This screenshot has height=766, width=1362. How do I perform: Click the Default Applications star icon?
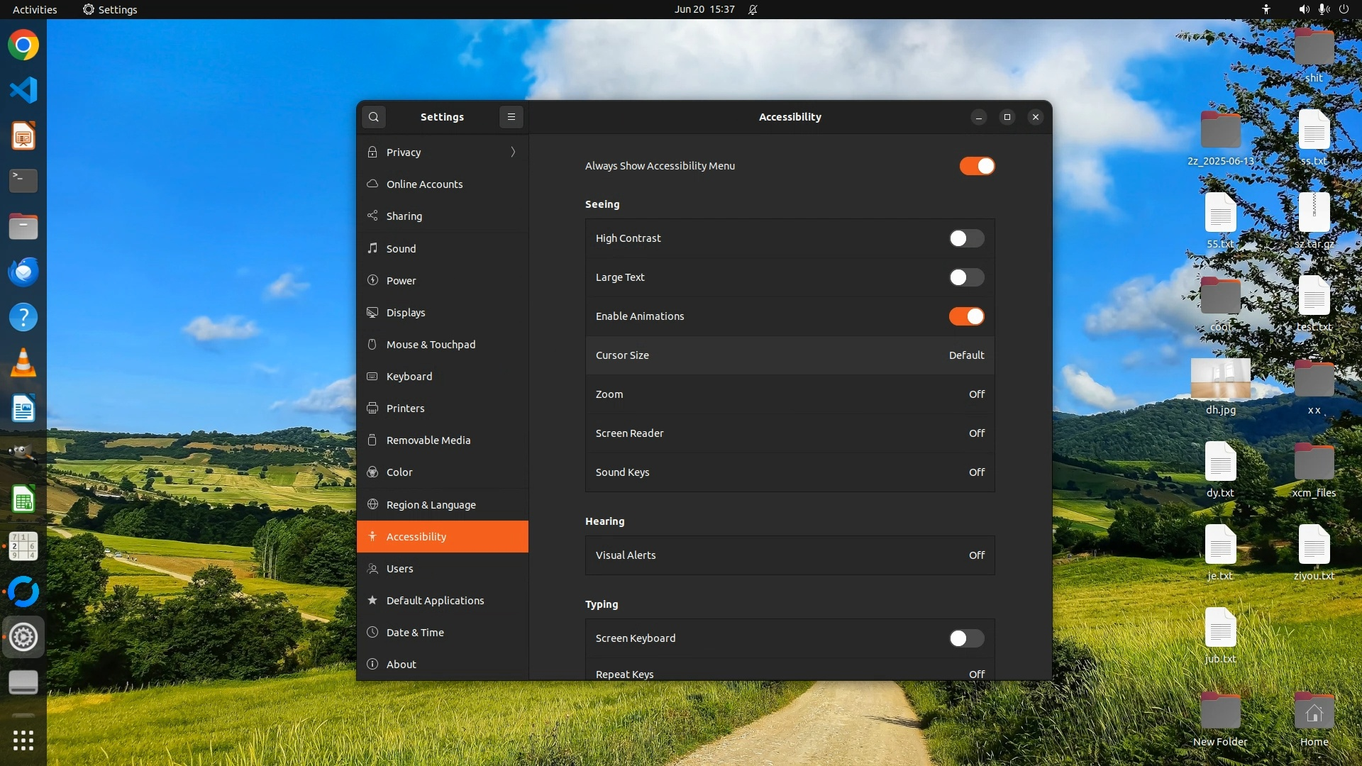(372, 600)
